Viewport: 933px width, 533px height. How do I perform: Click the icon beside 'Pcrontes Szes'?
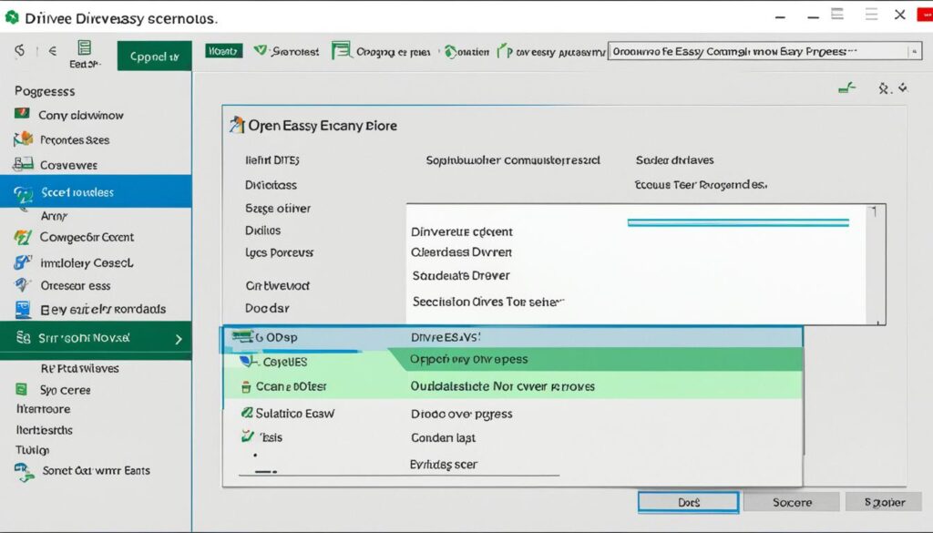23,139
